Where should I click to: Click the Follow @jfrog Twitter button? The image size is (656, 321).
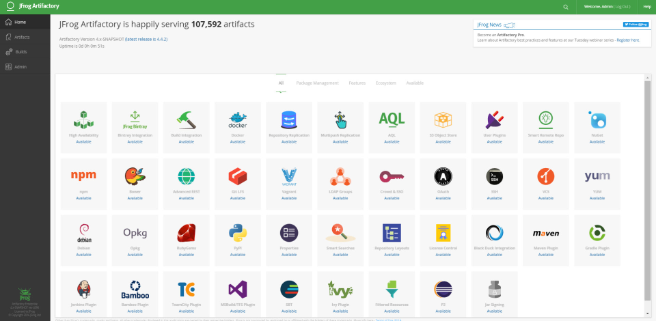pyautogui.click(x=635, y=25)
